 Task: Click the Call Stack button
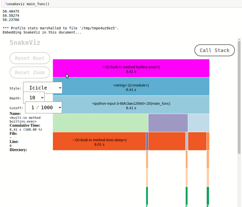(x=215, y=50)
